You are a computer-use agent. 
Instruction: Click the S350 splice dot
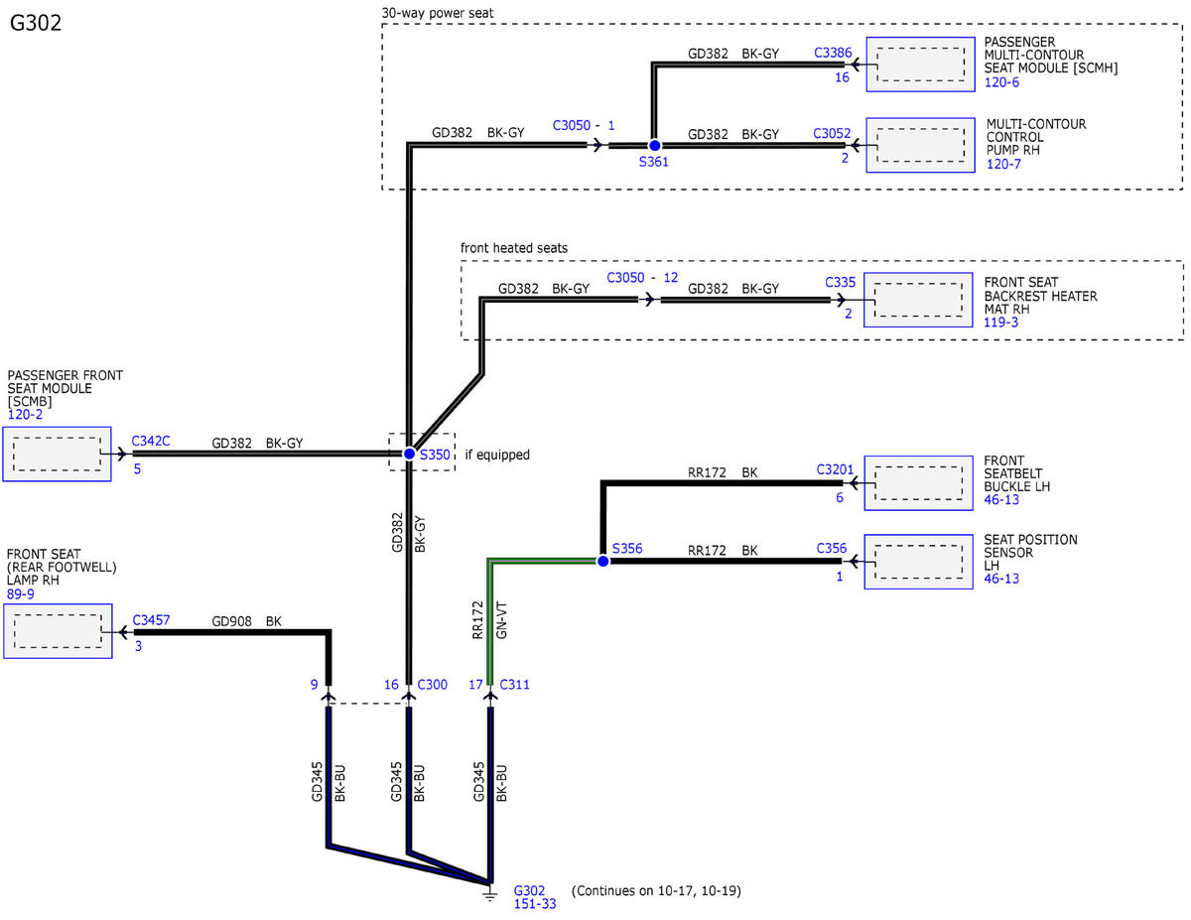[408, 454]
